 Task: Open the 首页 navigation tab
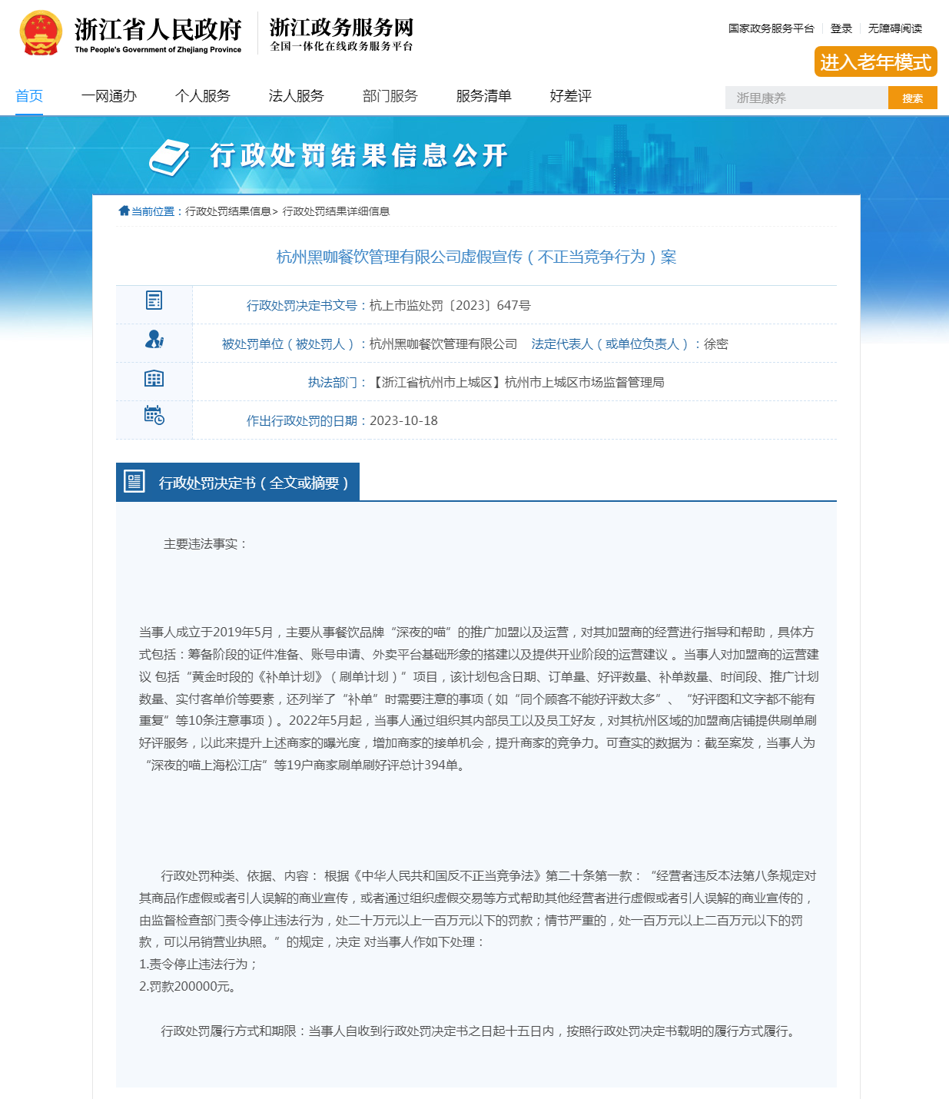[29, 96]
